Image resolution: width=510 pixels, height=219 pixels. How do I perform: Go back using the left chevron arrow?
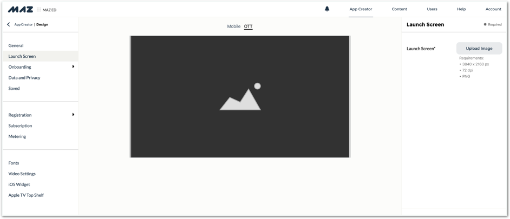pos(9,24)
